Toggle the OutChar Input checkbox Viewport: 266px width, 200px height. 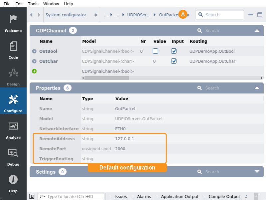pyautogui.click(x=174, y=61)
